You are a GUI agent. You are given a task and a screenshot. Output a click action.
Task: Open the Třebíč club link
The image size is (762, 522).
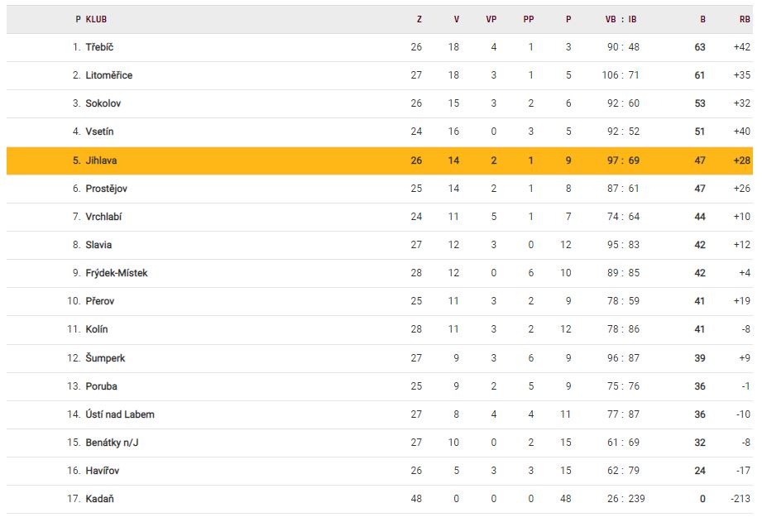99,47
